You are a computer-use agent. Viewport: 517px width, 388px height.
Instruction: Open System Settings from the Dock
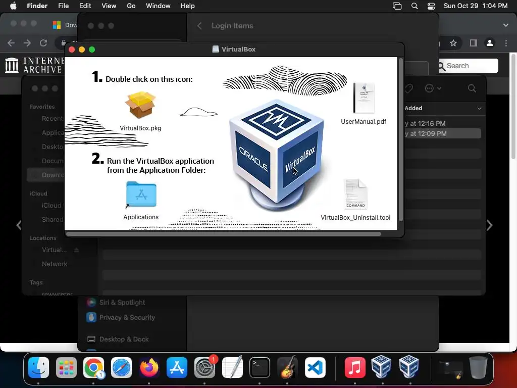[x=204, y=367]
